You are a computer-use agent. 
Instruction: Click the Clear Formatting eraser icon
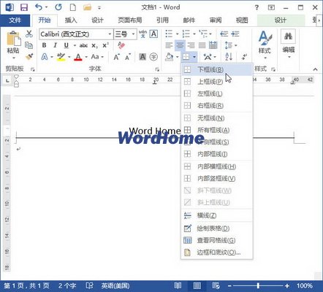click(121, 45)
